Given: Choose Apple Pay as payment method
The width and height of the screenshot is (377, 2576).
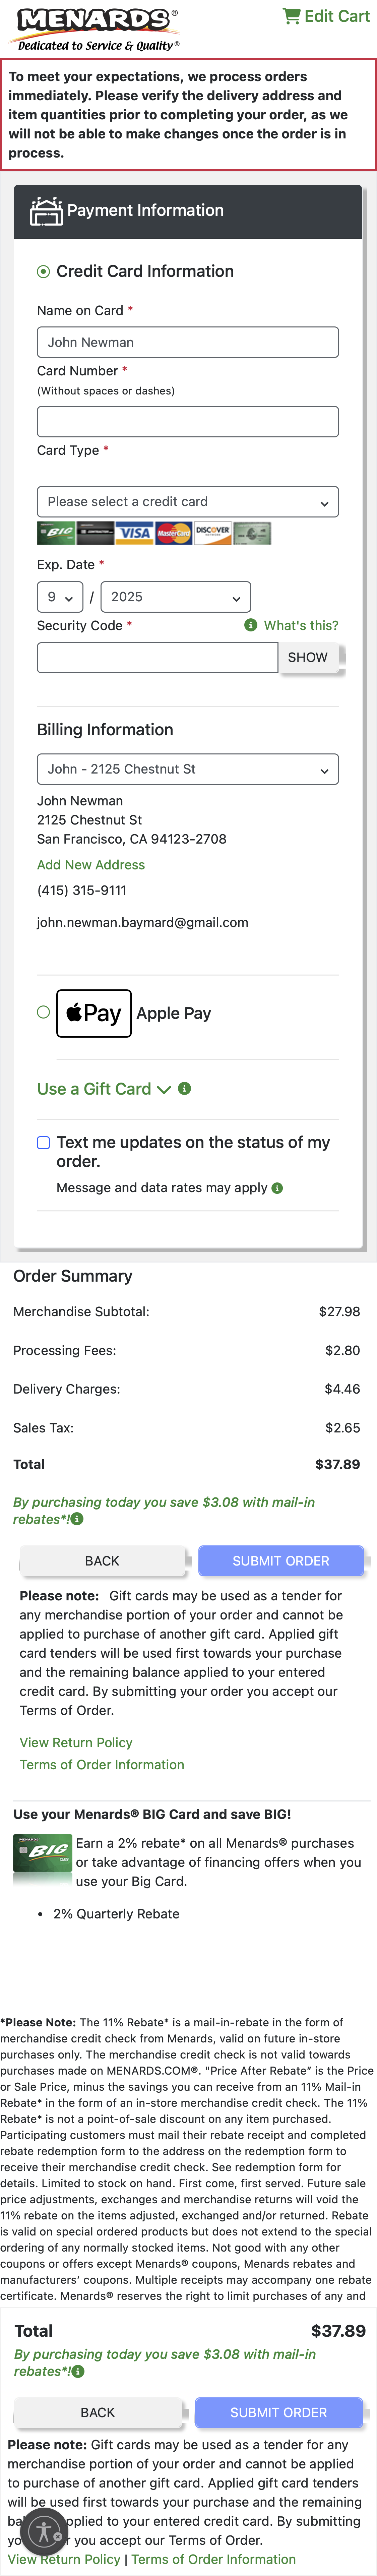Looking at the screenshot, I should coord(42,1012).
